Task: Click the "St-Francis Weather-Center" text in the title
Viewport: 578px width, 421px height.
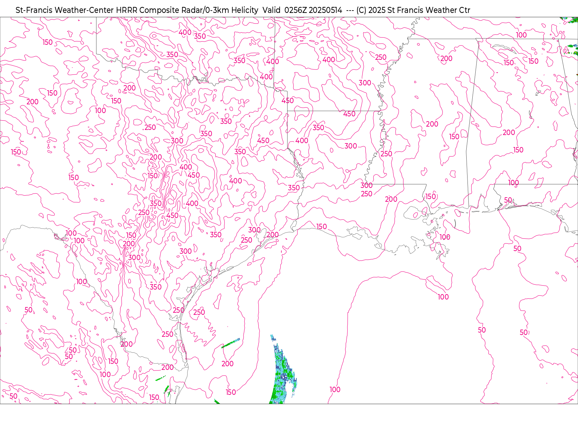Action: click(65, 10)
